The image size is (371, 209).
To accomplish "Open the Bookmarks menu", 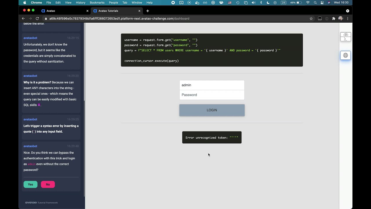I will point(97,3).
